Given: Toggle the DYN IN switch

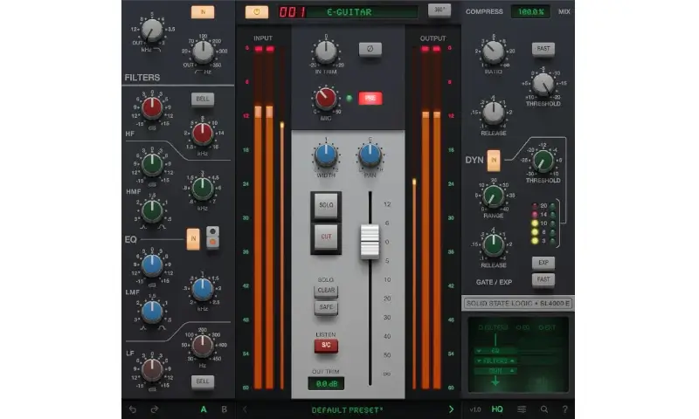Looking at the screenshot, I should point(494,160).
